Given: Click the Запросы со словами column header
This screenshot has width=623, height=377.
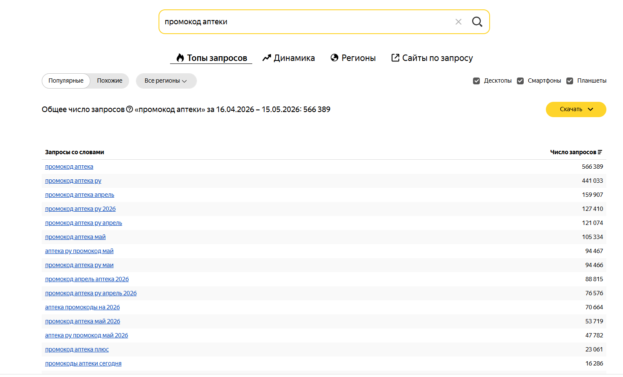Looking at the screenshot, I should coord(75,152).
